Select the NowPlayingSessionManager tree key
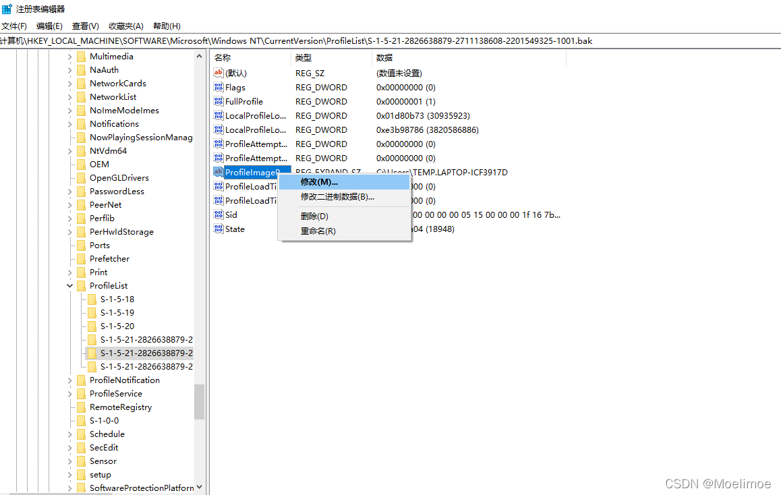 141,138
